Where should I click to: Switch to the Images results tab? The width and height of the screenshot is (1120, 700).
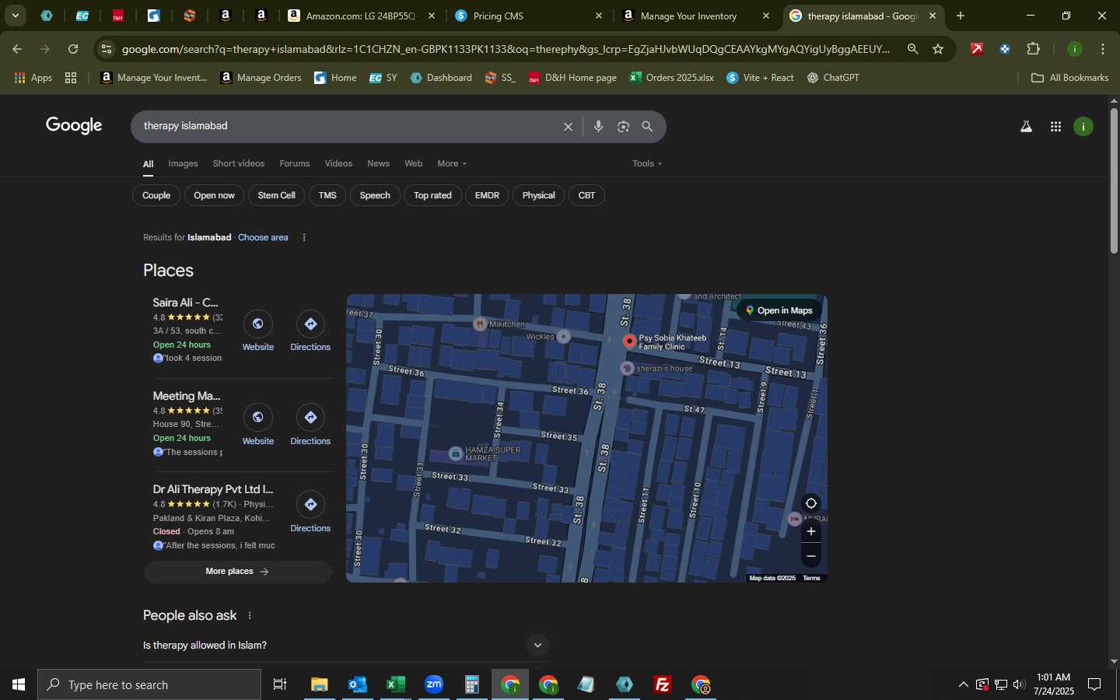click(x=183, y=163)
